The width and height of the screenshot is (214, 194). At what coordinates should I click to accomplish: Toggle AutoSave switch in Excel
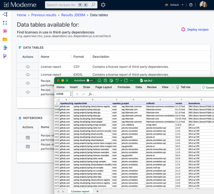pyautogui.click(x=90, y=80)
